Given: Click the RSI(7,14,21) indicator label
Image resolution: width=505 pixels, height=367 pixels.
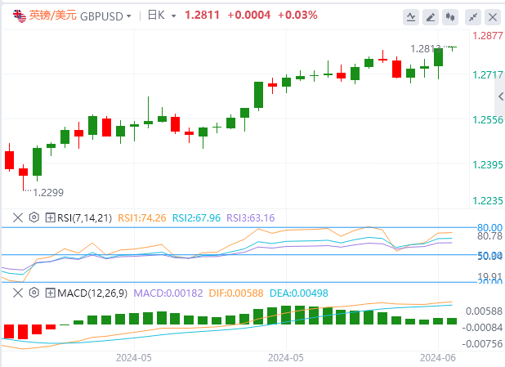Looking at the screenshot, I should [x=85, y=217].
